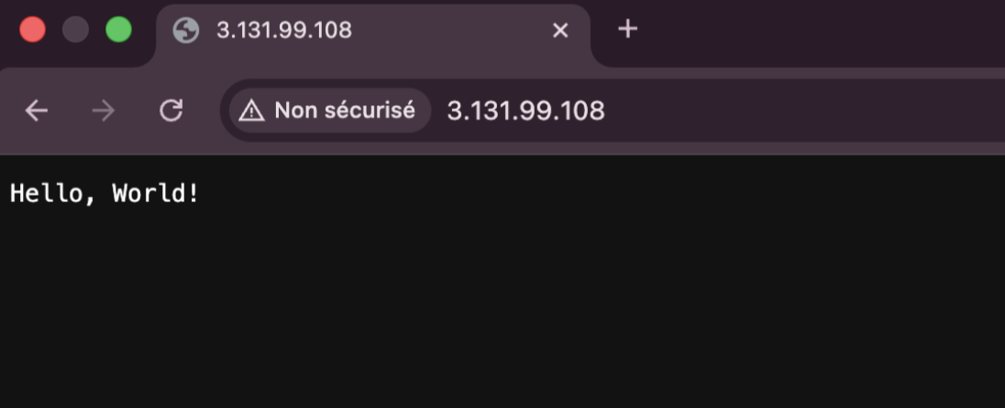
Task: Click the forward navigation arrow
Action: click(x=104, y=111)
